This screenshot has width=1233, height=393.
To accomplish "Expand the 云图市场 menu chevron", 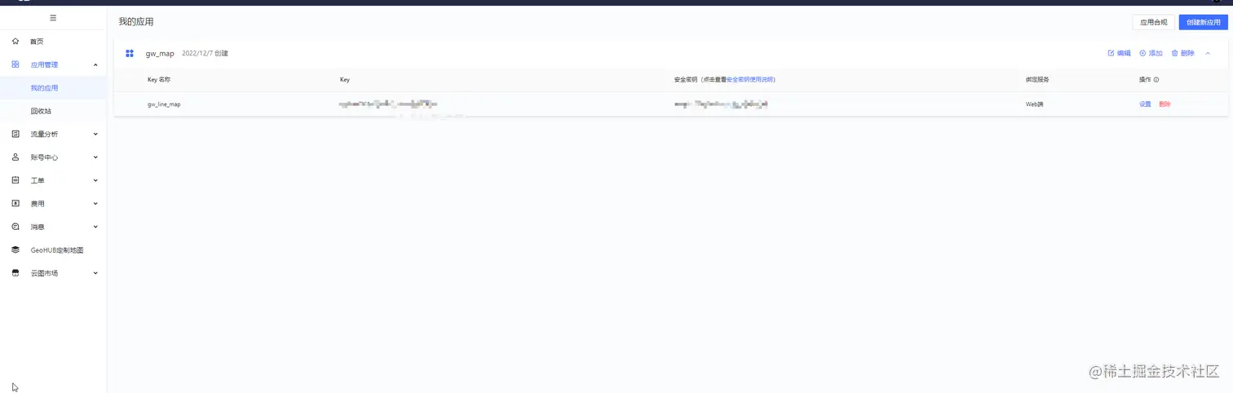I will (x=95, y=273).
